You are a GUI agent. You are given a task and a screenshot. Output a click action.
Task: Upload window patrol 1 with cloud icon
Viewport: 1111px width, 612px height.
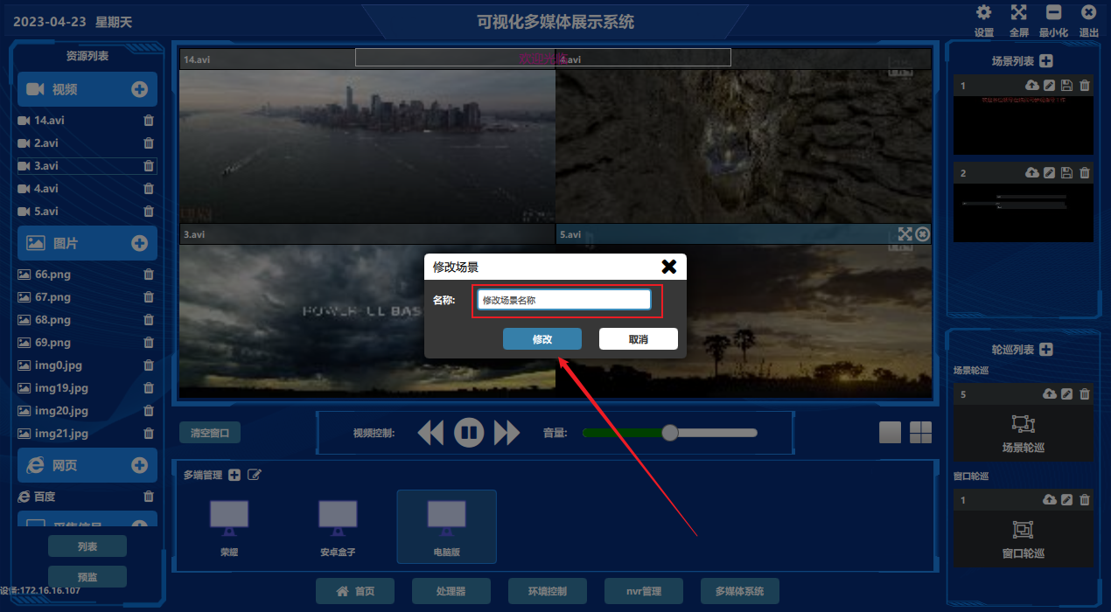[1050, 499]
